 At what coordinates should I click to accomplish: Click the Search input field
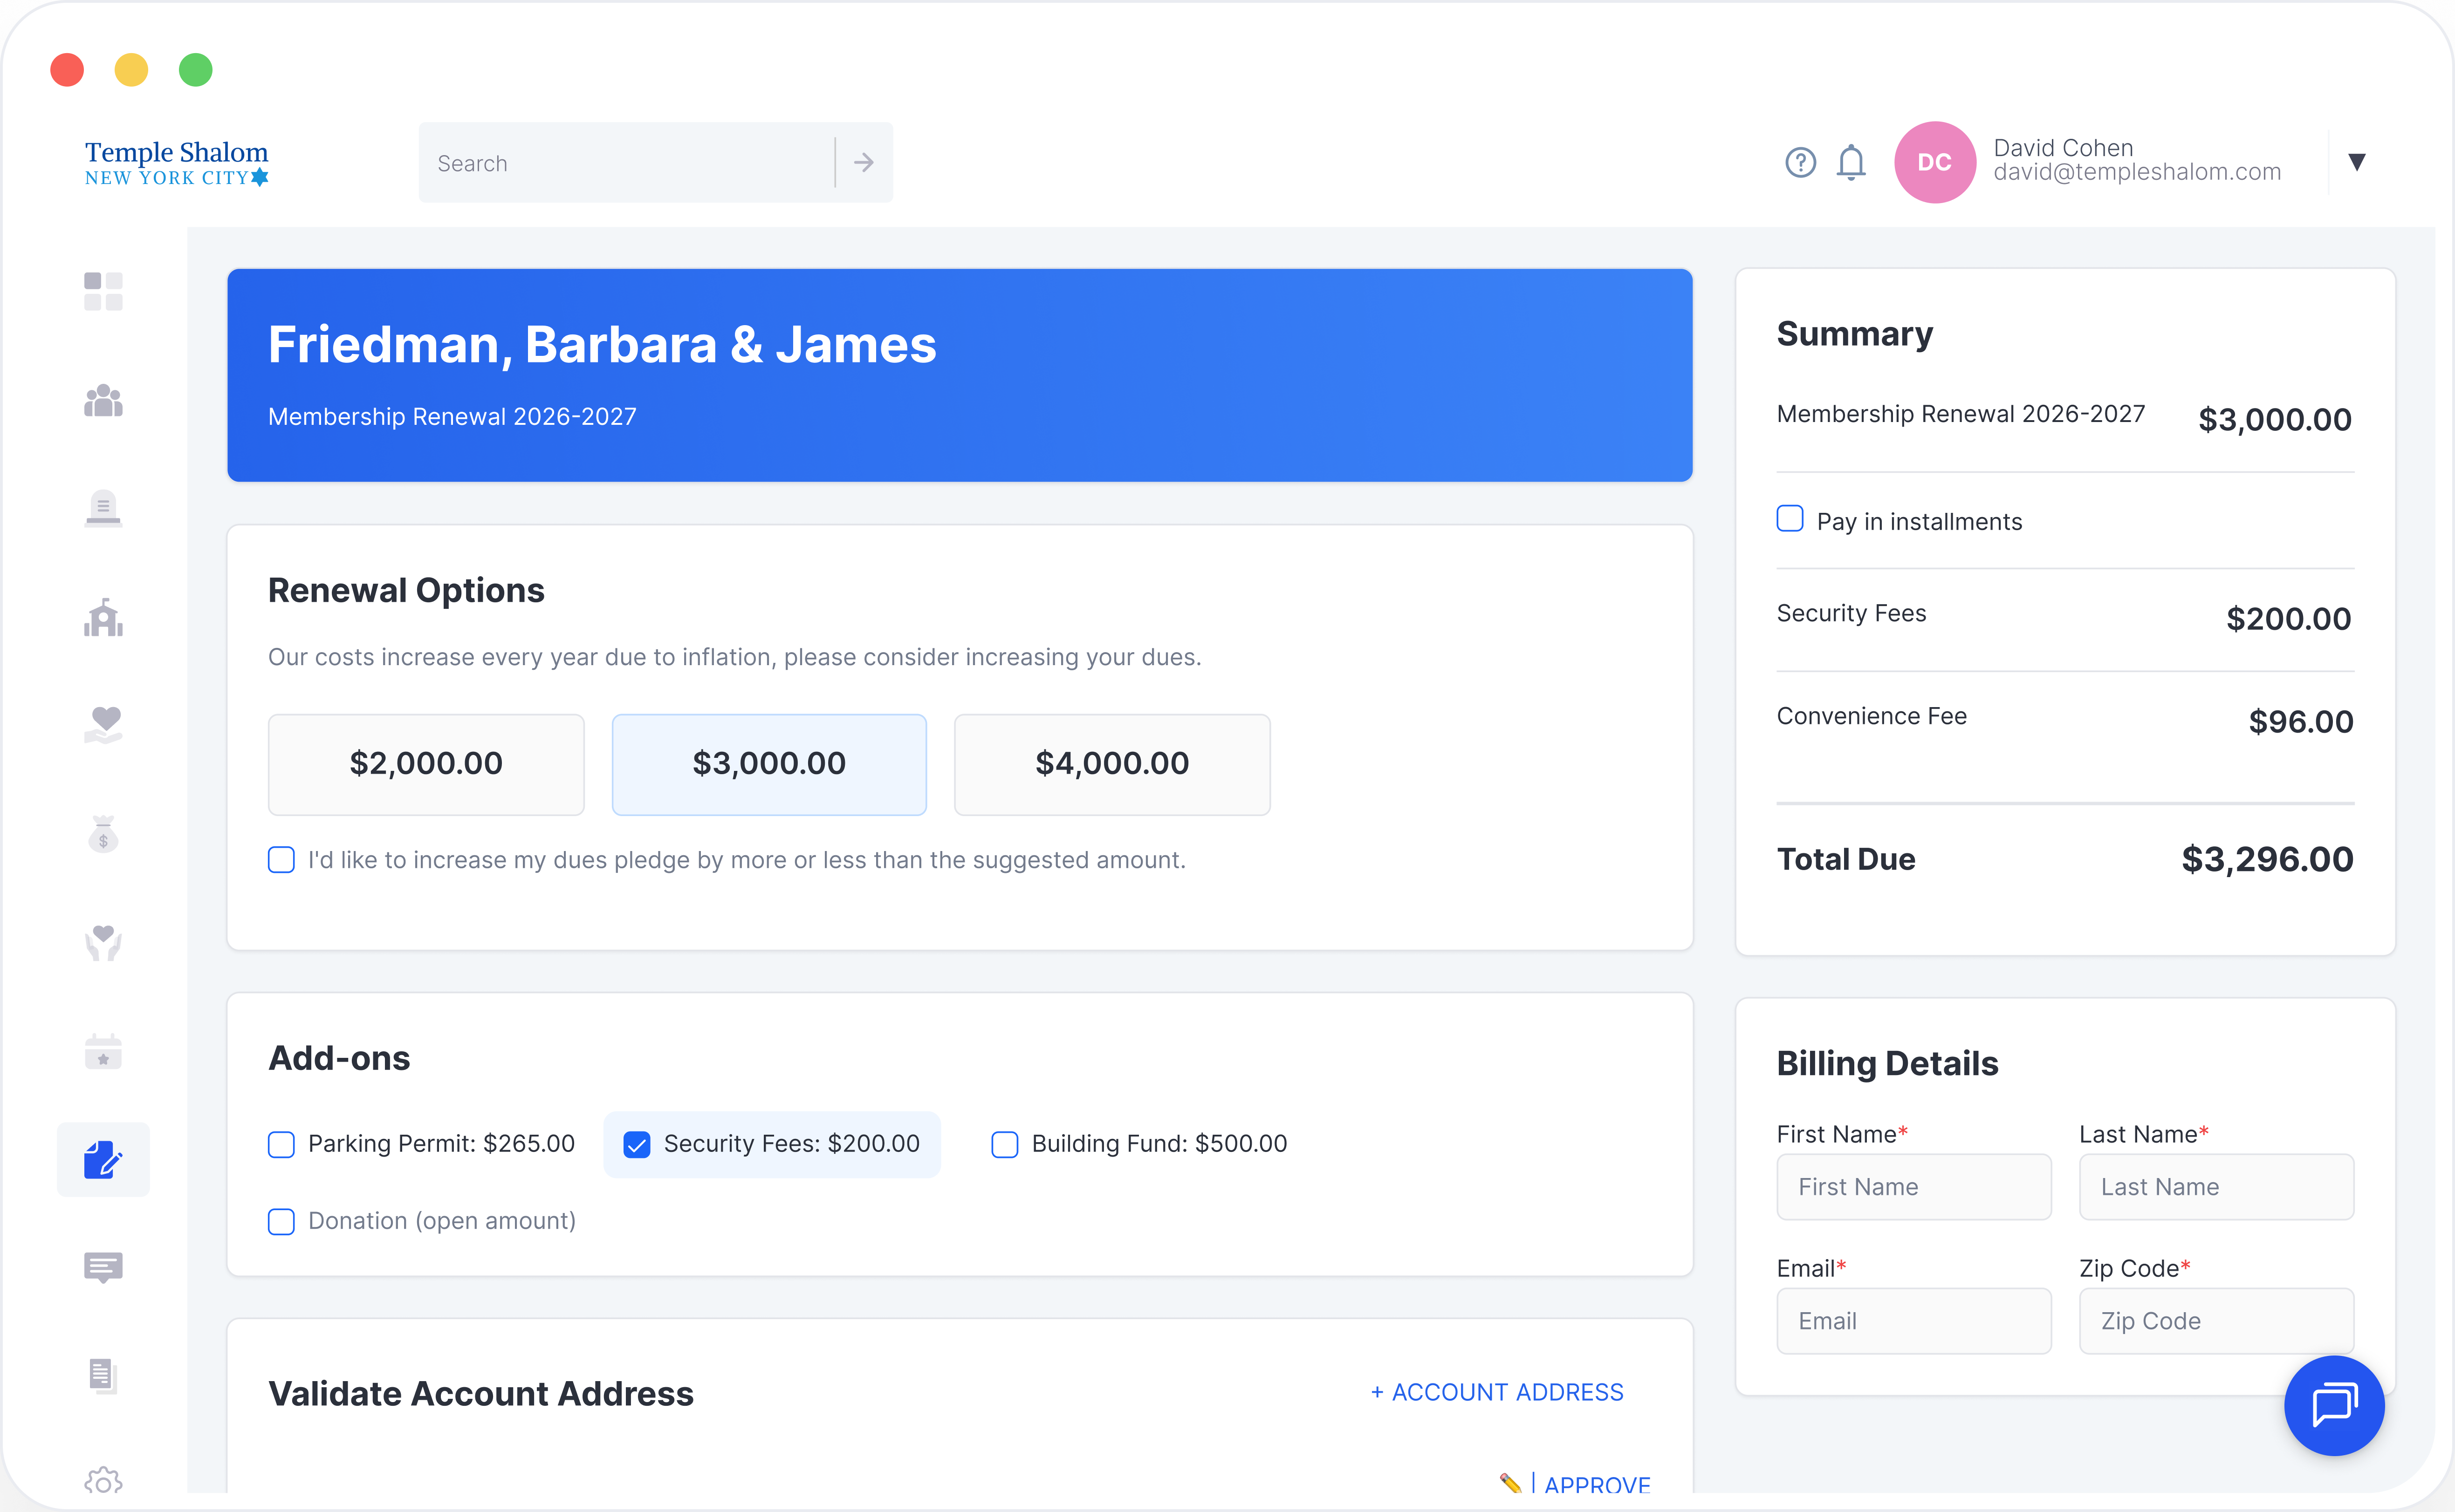(626, 163)
